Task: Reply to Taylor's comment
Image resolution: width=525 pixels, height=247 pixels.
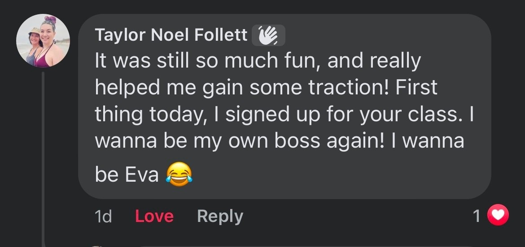Action: click(x=220, y=217)
